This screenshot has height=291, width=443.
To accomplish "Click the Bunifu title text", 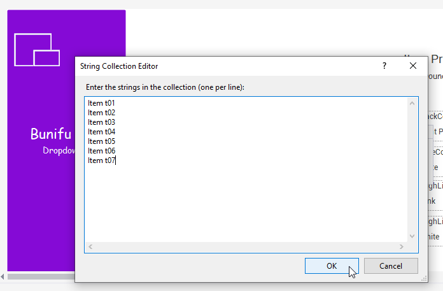I will [51, 134].
